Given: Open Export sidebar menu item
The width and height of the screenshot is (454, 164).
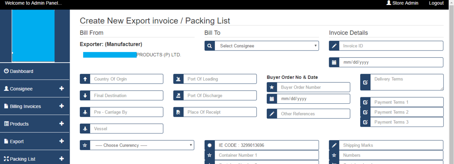Looking at the screenshot, I should pyautogui.click(x=35, y=141).
